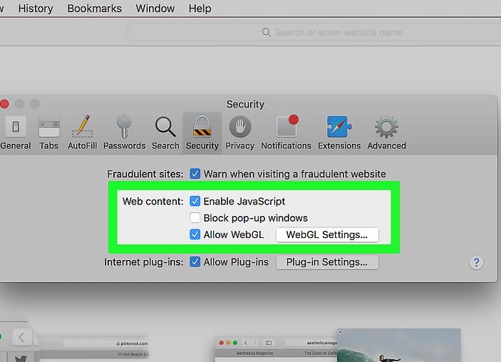The height and width of the screenshot is (362, 501).
Task: Open the Extensions preferences pane
Action: tap(339, 133)
